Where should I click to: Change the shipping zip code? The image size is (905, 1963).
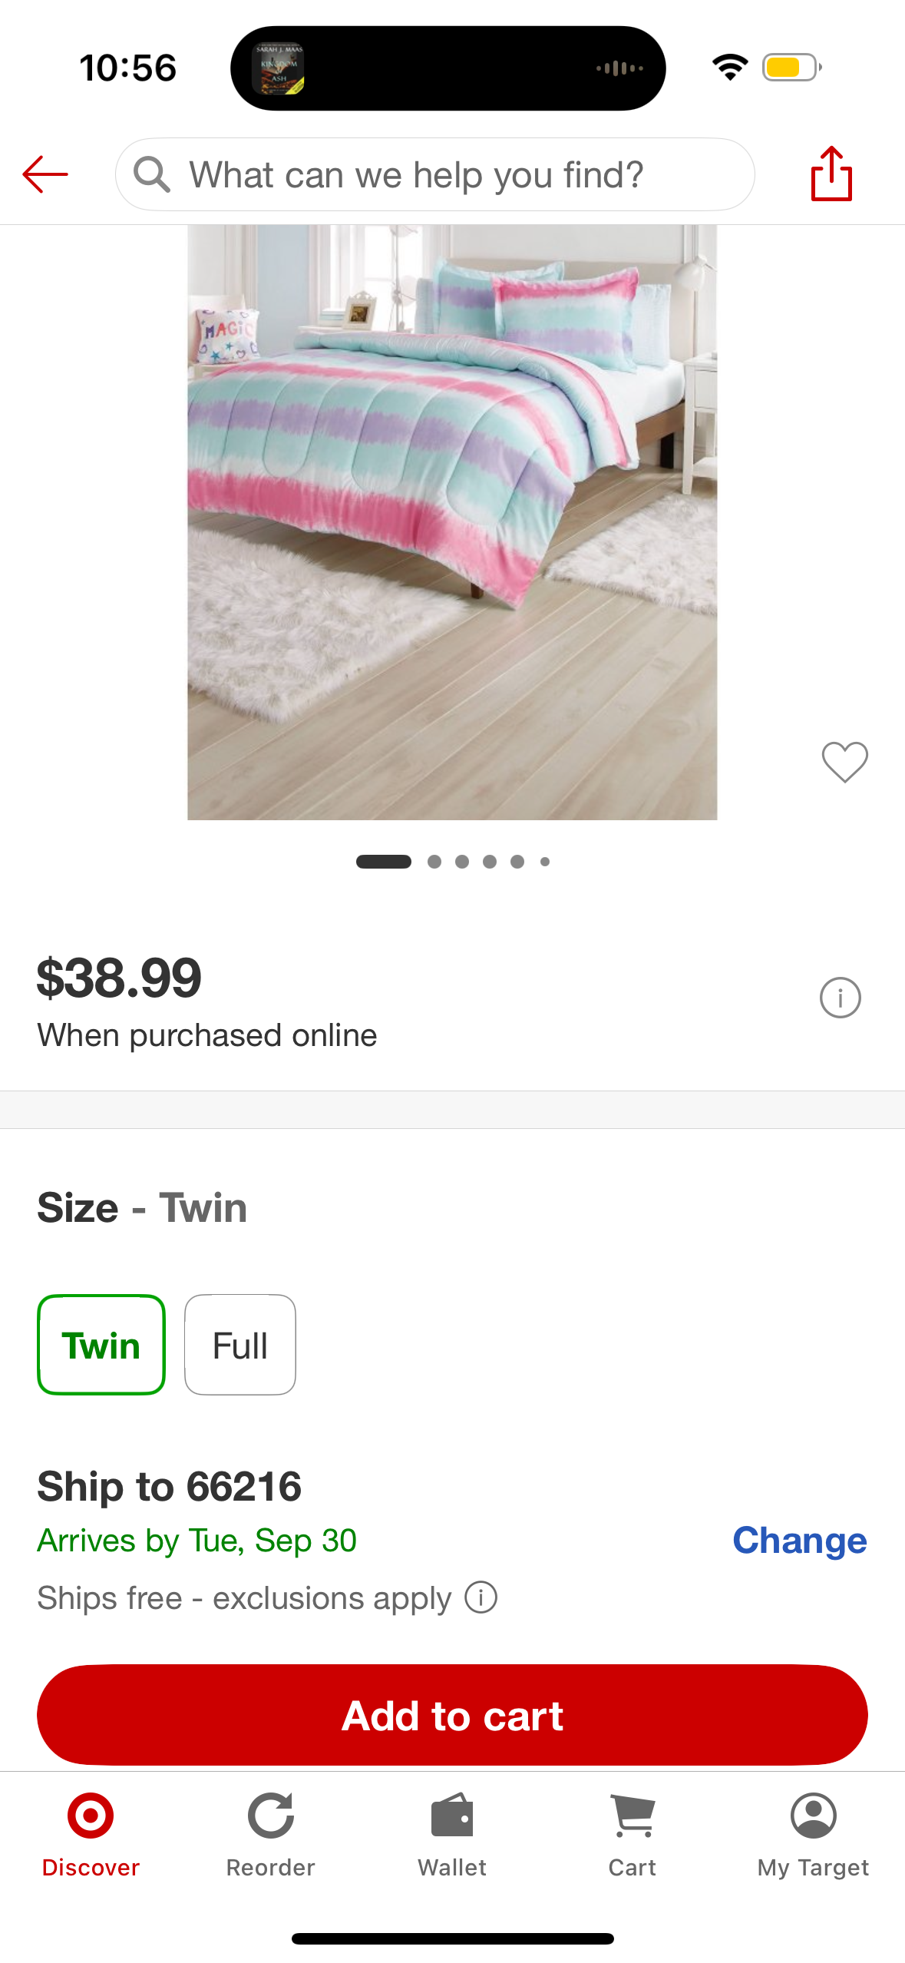coord(799,1540)
